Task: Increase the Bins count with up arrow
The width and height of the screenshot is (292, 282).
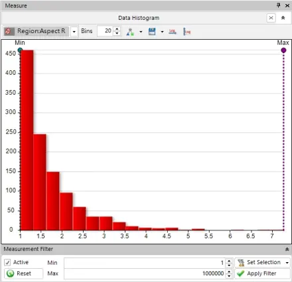Action: tap(117, 29)
